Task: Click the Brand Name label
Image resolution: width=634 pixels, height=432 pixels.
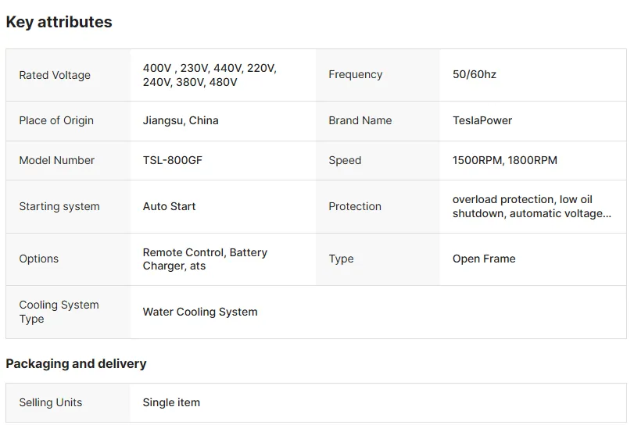Action: 360,120
